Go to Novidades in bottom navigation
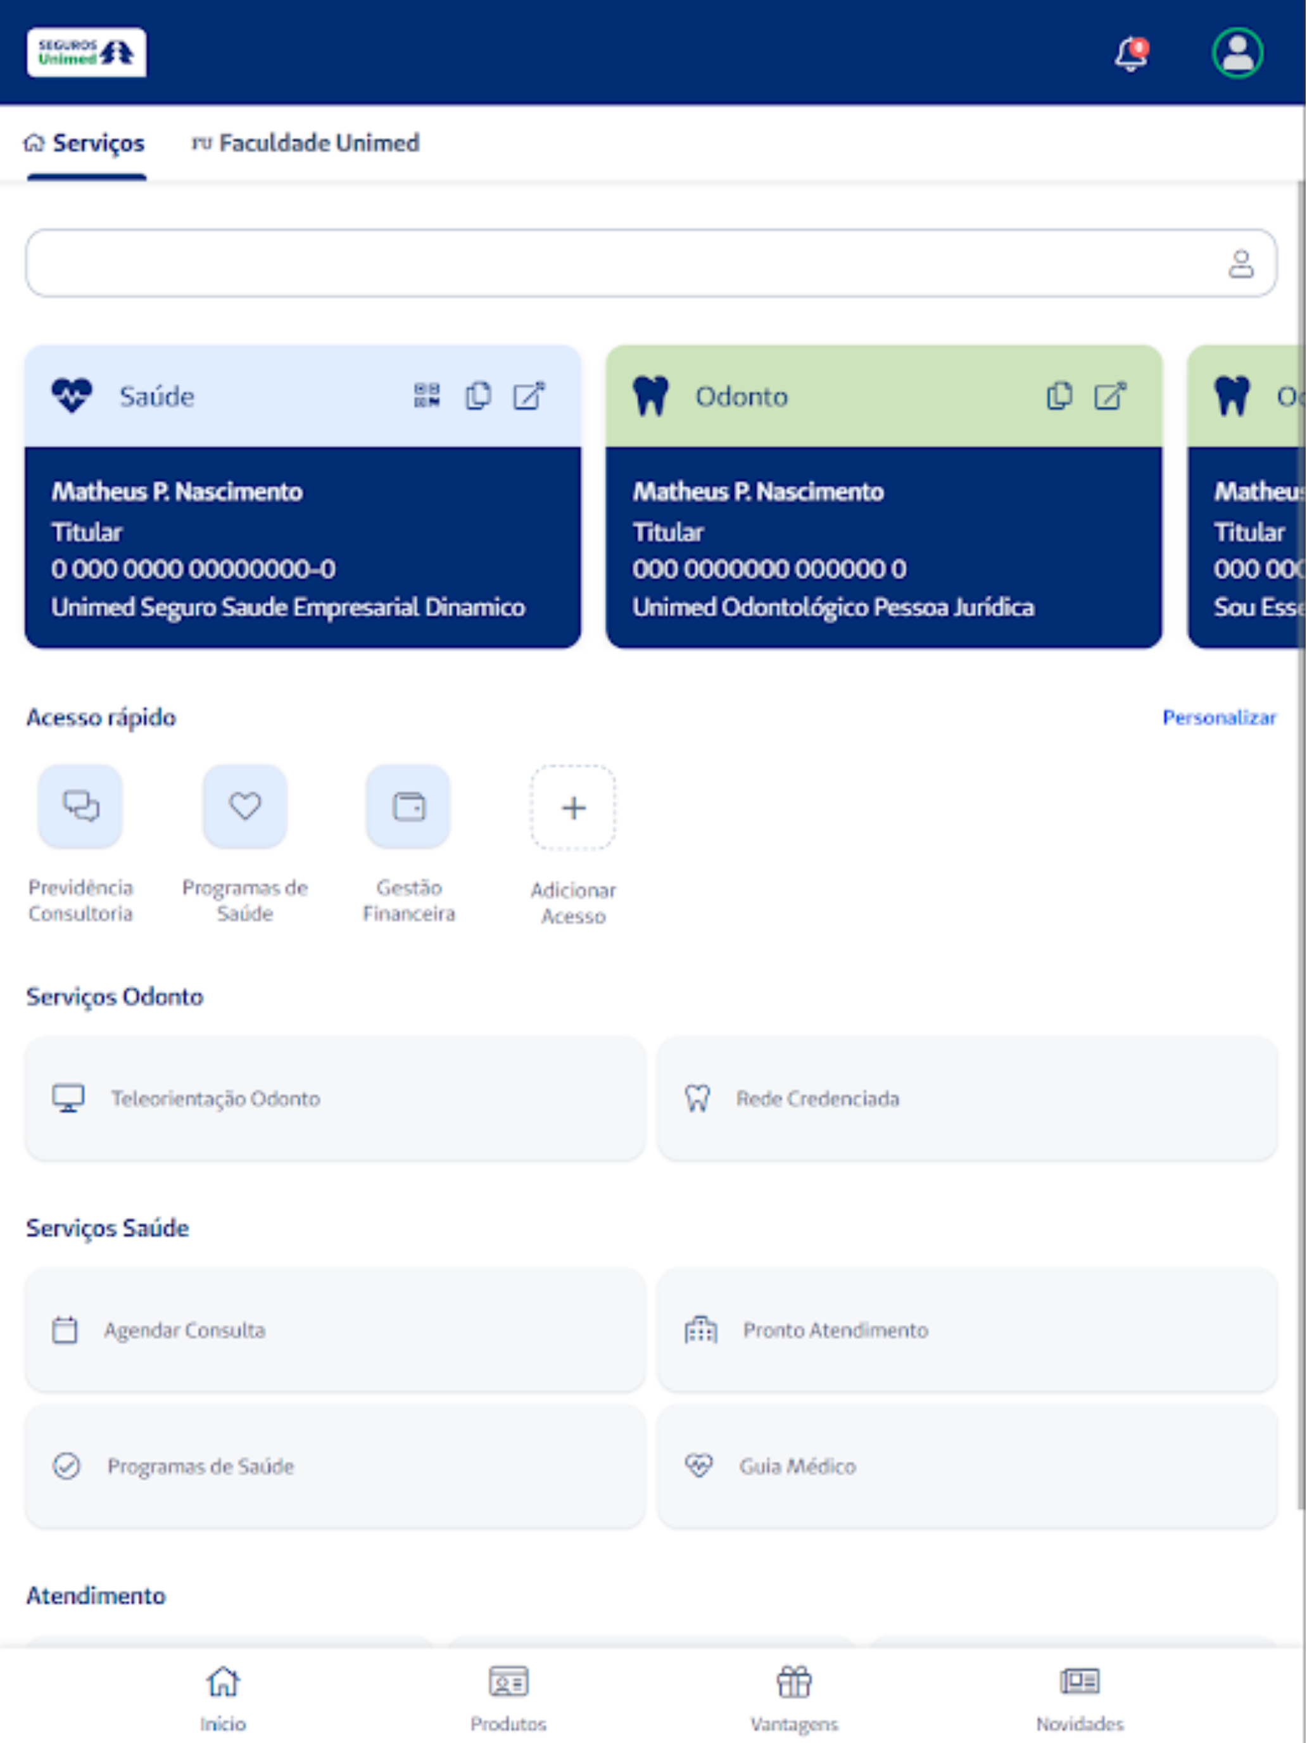The image size is (1307, 1743). tap(1080, 1699)
